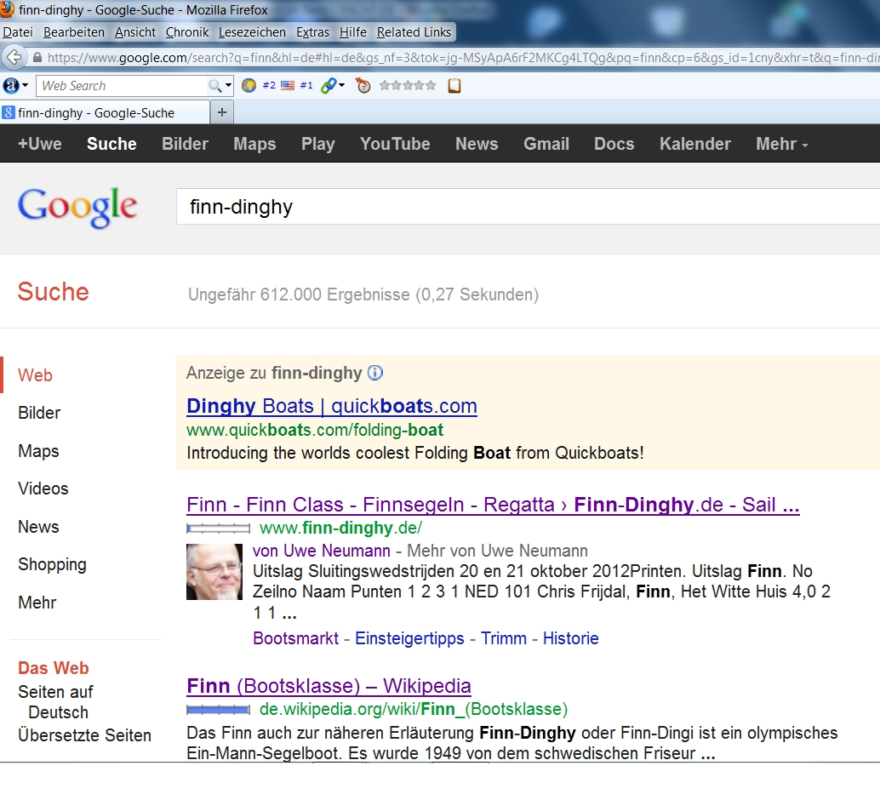Click Suche in the black Google bar
Screen dimensions: 880x800
coord(111,144)
